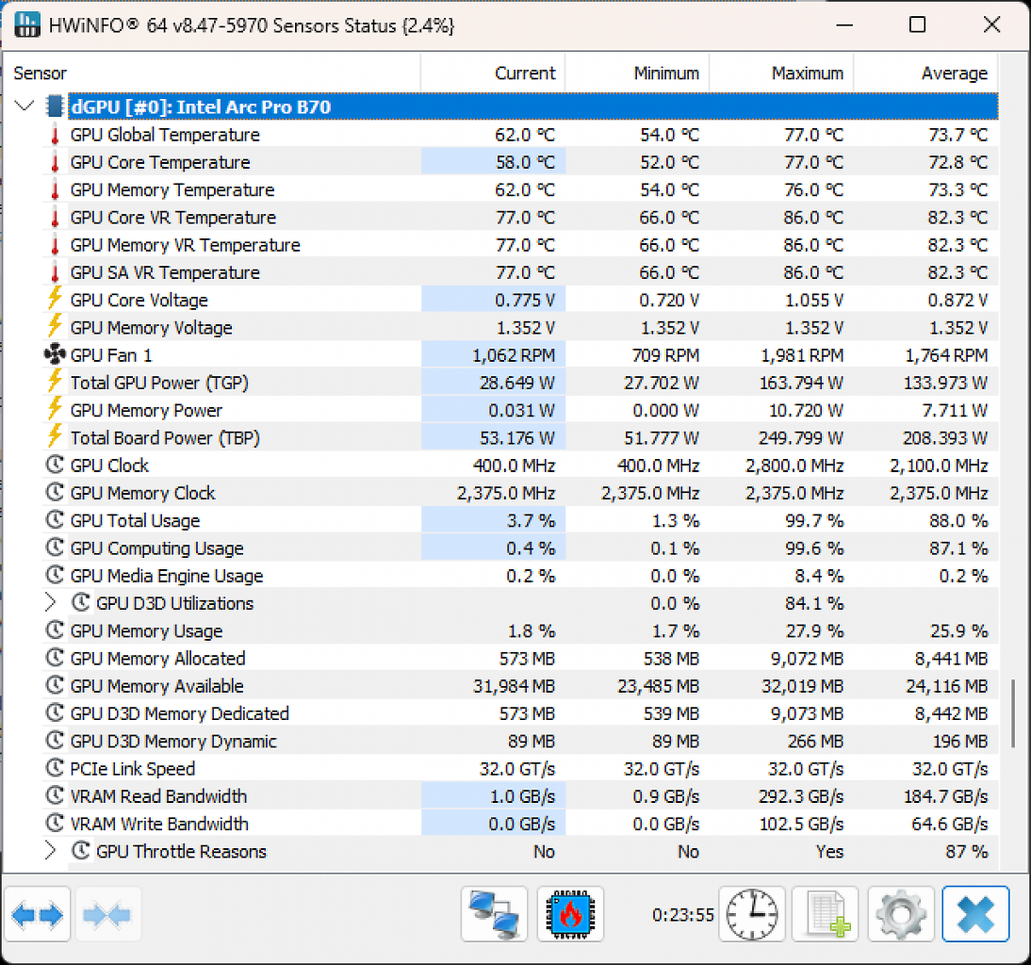The height and width of the screenshot is (965, 1031).
Task: Click the HWiNFO app icon in title bar
Action: [27, 25]
